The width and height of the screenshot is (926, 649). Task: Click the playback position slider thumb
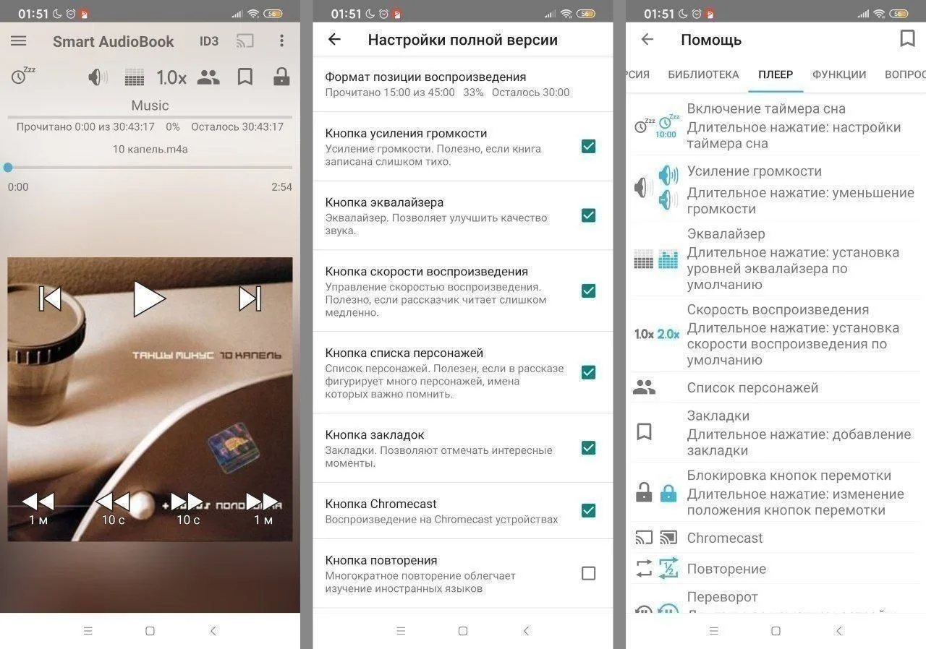[x=8, y=168]
